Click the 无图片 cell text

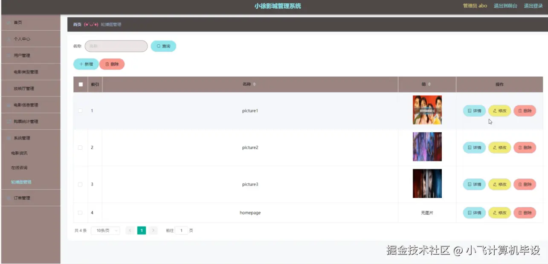point(427,213)
